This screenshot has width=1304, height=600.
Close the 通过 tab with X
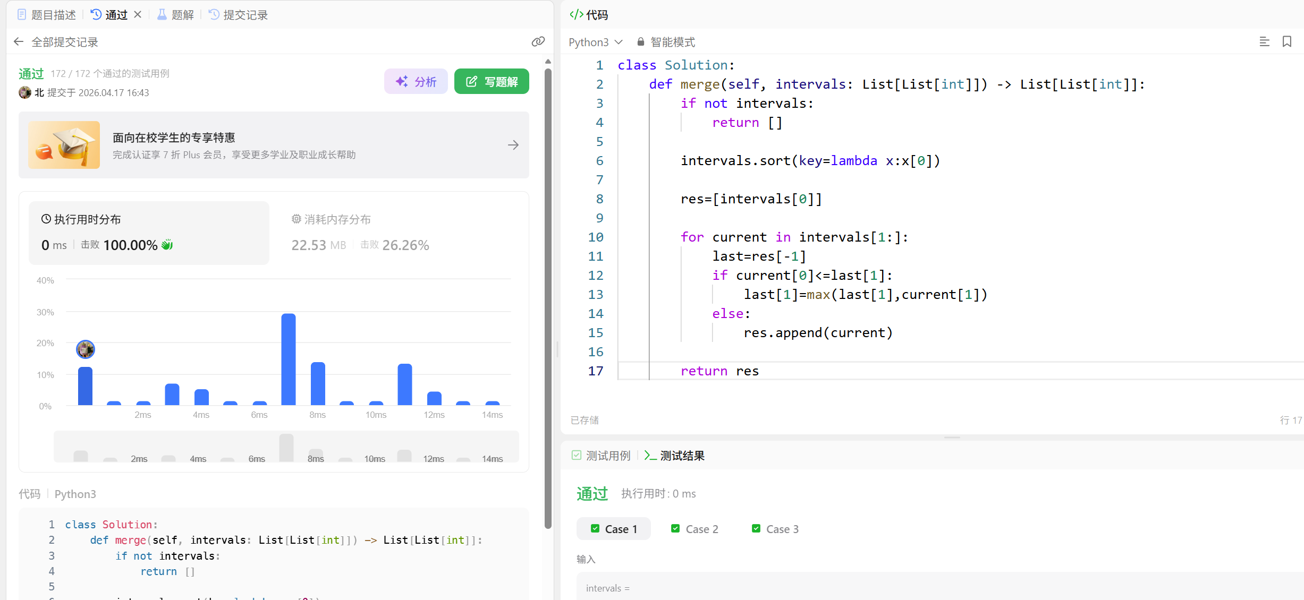(x=138, y=14)
